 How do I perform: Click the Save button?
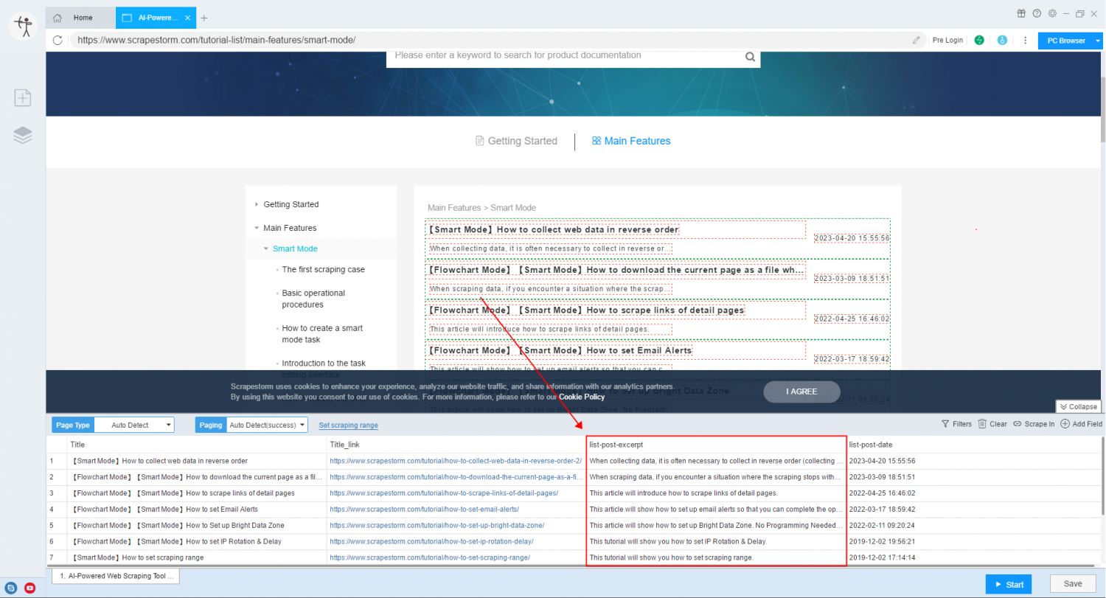(x=1073, y=584)
